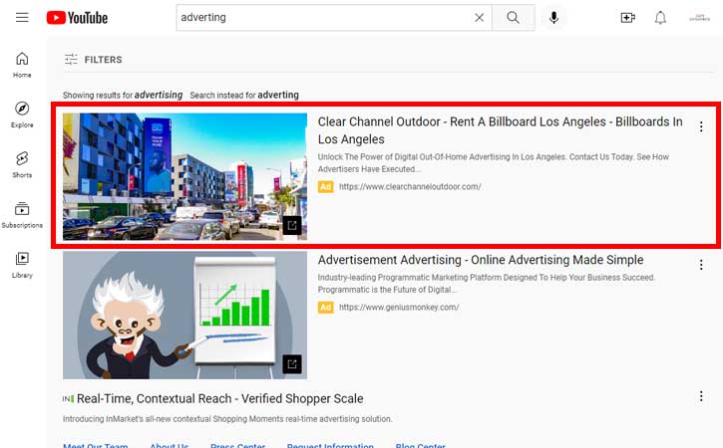The image size is (723, 448).
Task: Open more options for InMarket ad
Action: (701, 396)
